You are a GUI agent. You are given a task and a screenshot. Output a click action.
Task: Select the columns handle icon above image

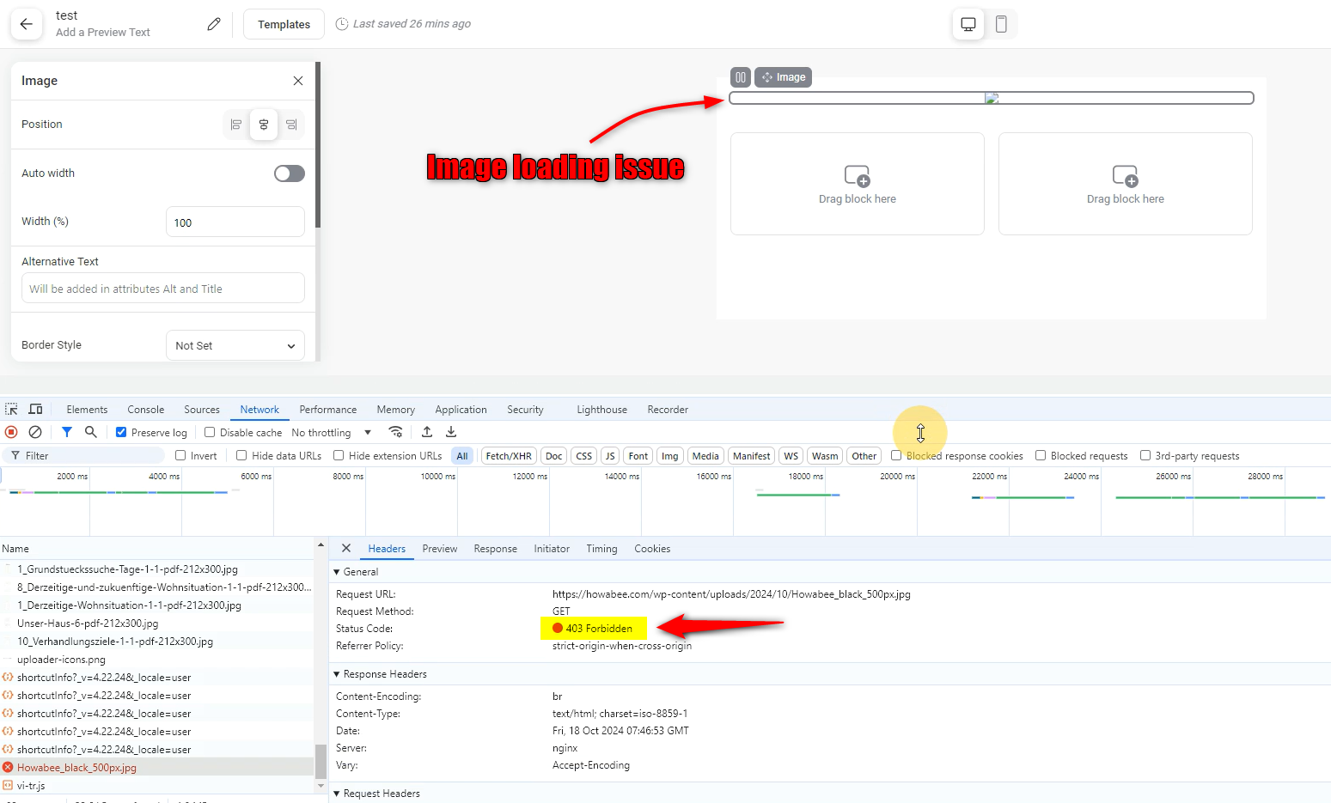[741, 77]
